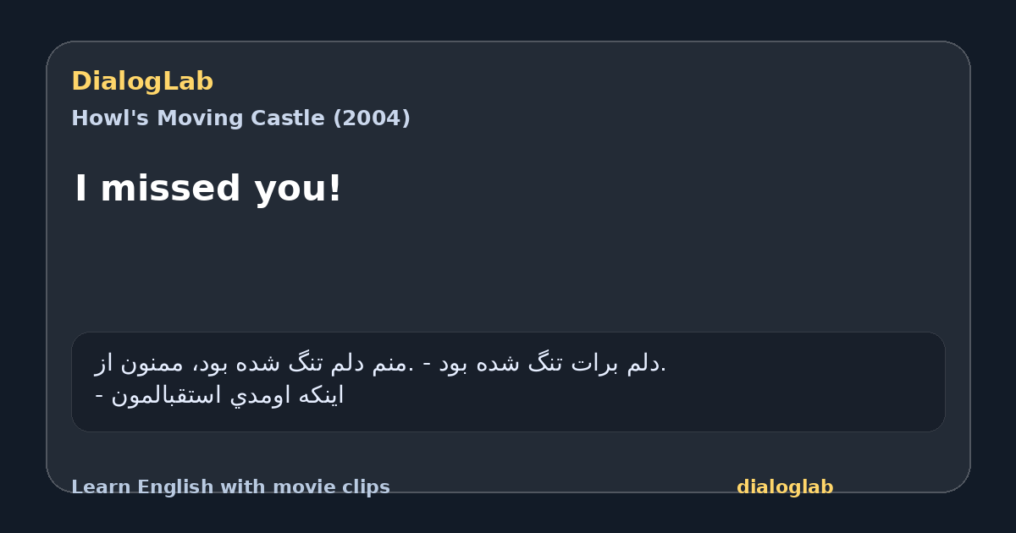Click the word "you!" in the English line
Viewport: 1016px width, 533px height.
click(299, 190)
